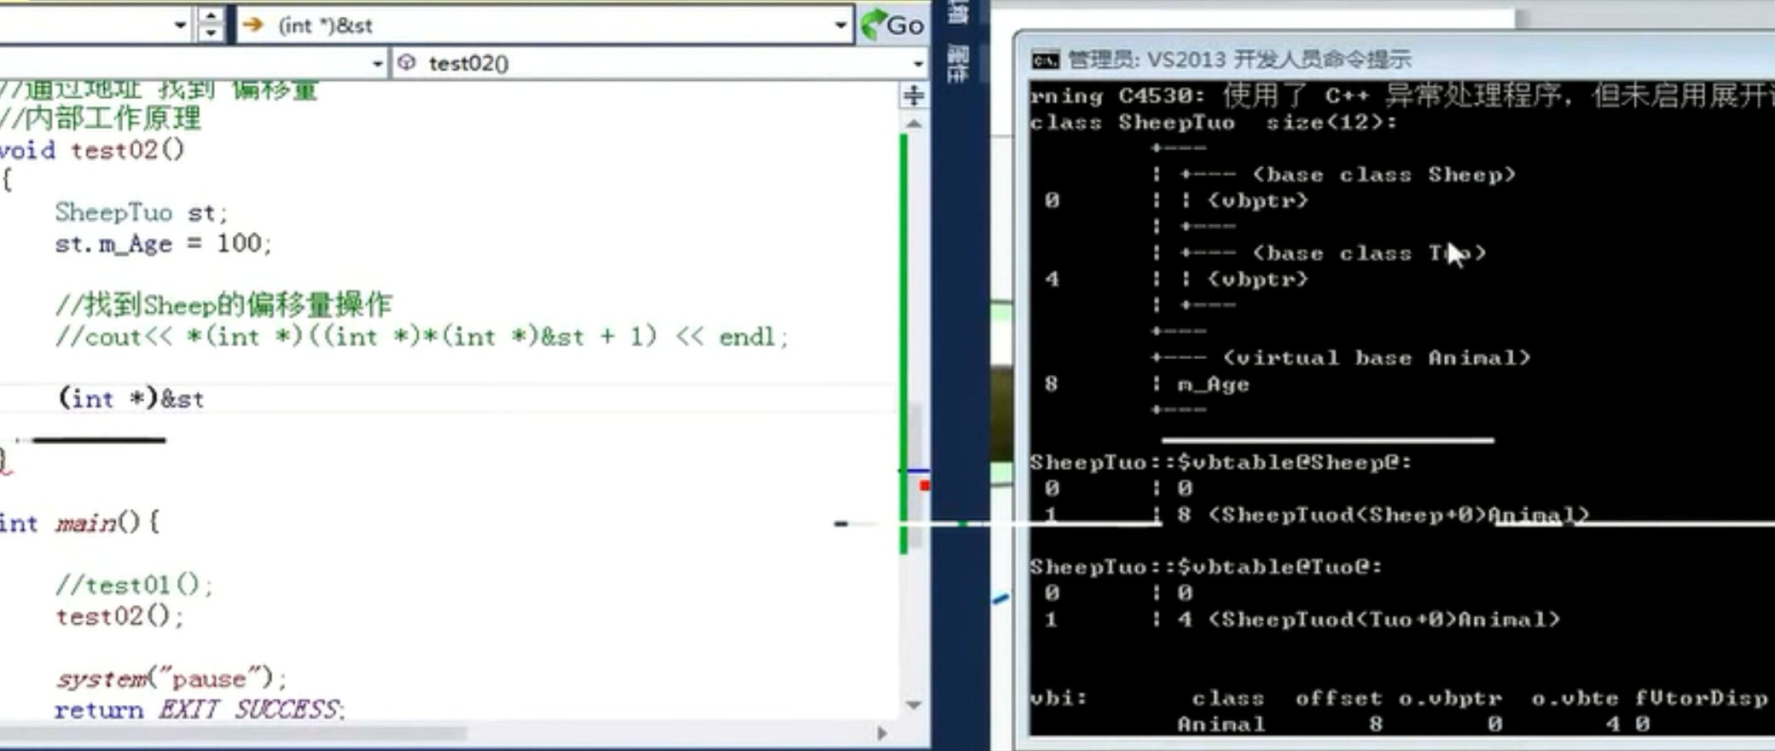Click the horizontal scrollbar right arrow

pyautogui.click(x=882, y=733)
